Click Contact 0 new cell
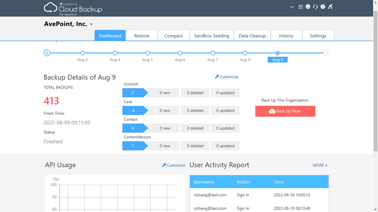This screenshot has height=212, width=378. click(165, 128)
